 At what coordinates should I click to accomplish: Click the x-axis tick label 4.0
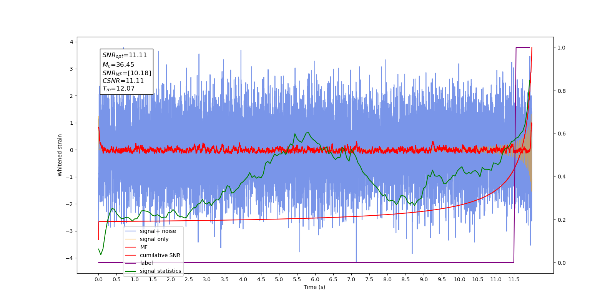(243, 279)
